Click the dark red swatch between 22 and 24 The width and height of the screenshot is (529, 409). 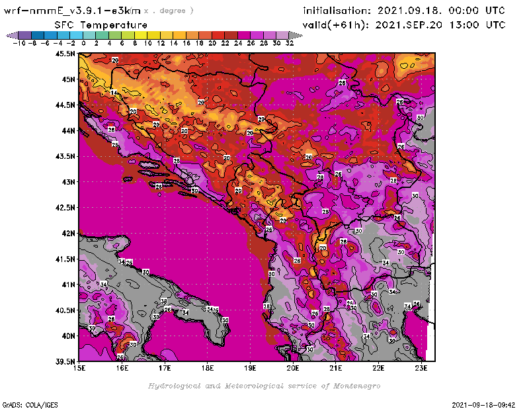pos(231,35)
